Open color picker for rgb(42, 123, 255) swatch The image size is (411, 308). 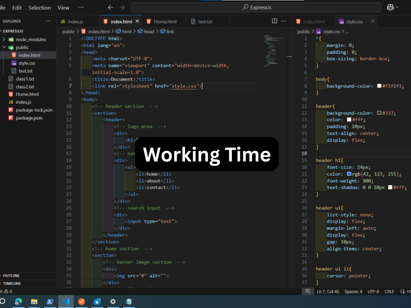[x=349, y=174]
